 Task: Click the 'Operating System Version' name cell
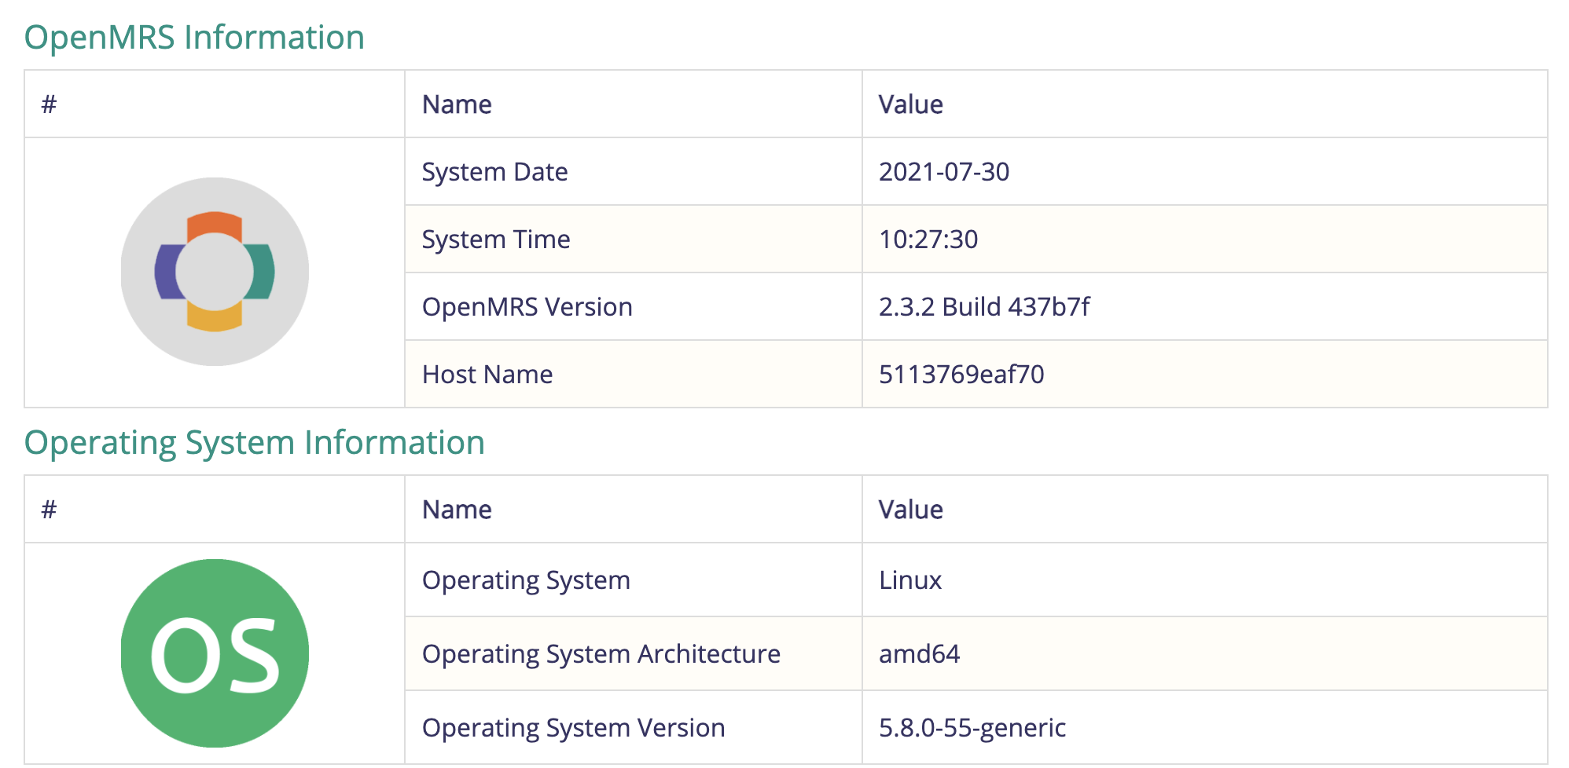[634, 727]
